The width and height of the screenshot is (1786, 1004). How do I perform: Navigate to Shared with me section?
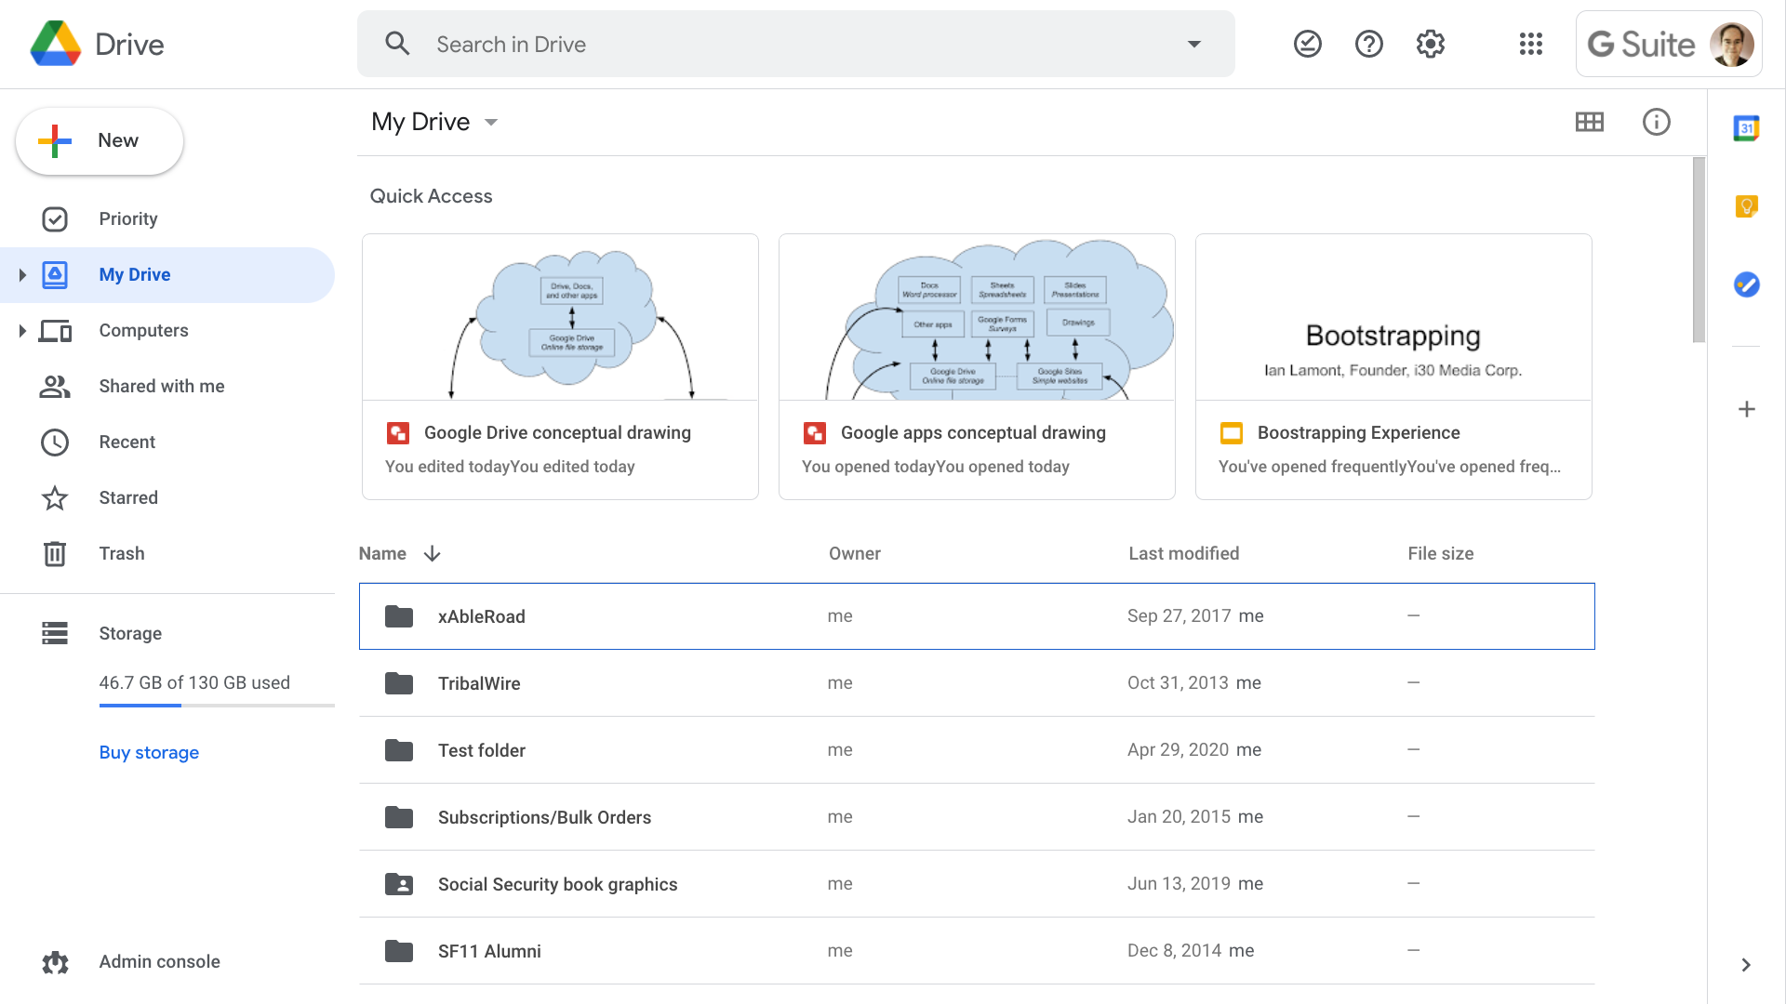click(161, 385)
